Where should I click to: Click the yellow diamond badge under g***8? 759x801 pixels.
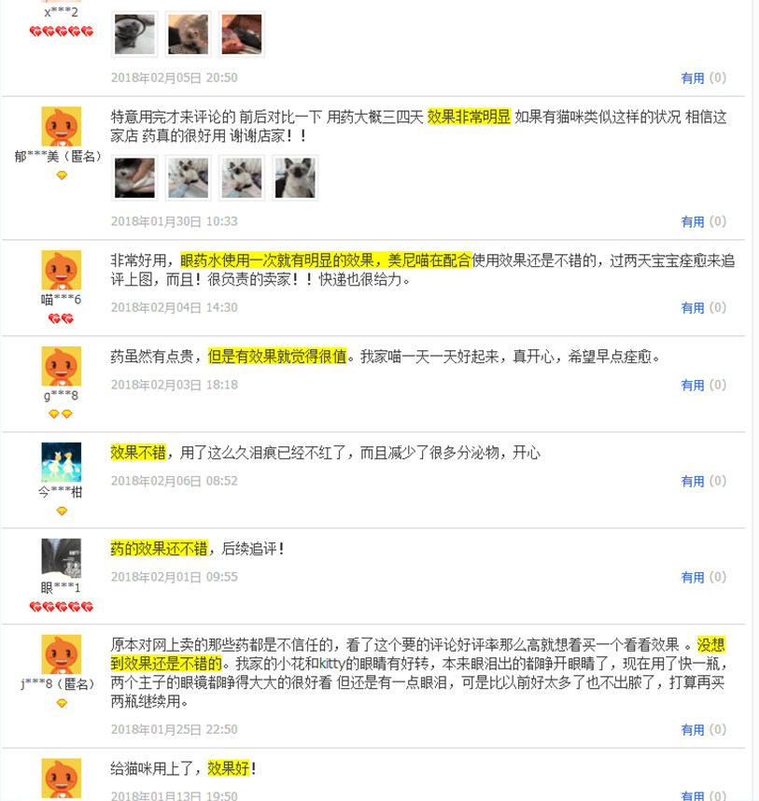pos(61,415)
